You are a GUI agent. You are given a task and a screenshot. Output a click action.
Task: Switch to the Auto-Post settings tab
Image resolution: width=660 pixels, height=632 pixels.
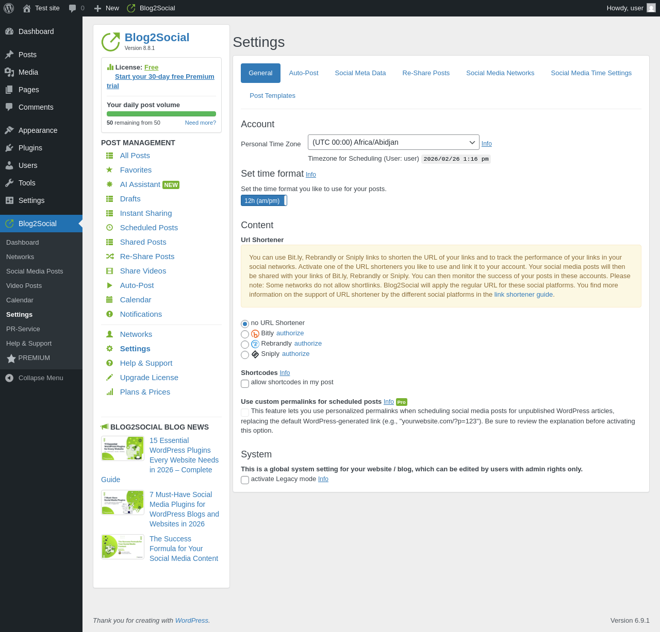tap(304, 73)
